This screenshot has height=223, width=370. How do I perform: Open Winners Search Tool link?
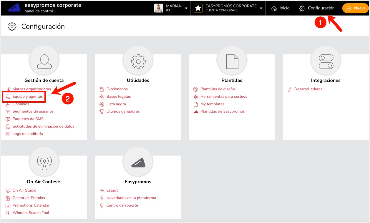coord(31,212)
